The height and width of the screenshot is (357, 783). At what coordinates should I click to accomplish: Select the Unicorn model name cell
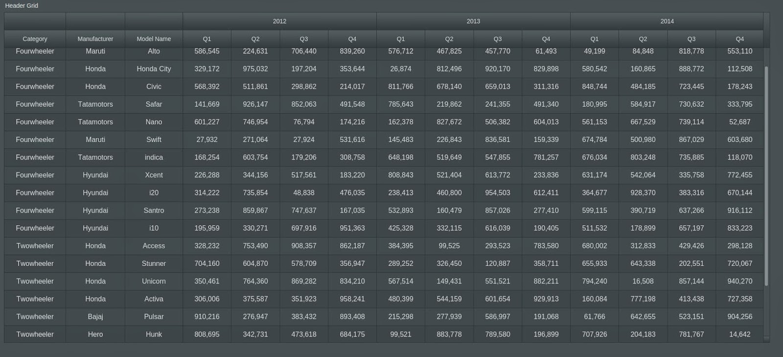pos(154,281)
